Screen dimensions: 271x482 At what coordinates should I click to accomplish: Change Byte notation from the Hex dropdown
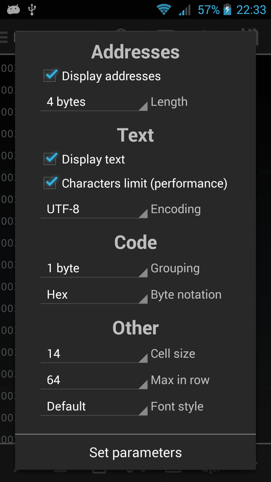tap(94, 295)
